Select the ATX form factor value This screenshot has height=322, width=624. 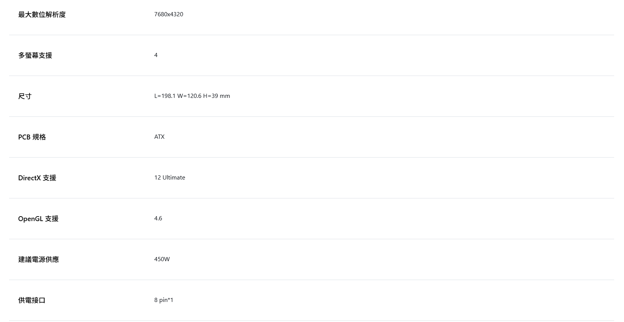(x=160, y=137)
